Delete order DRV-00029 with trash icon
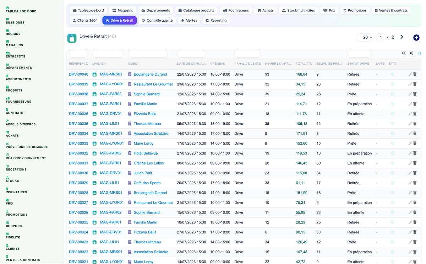This screenshot has height=264, width=426. click(x=415, y=183)
